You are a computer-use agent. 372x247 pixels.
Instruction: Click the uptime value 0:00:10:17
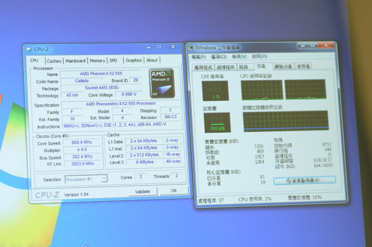[323, 160]
